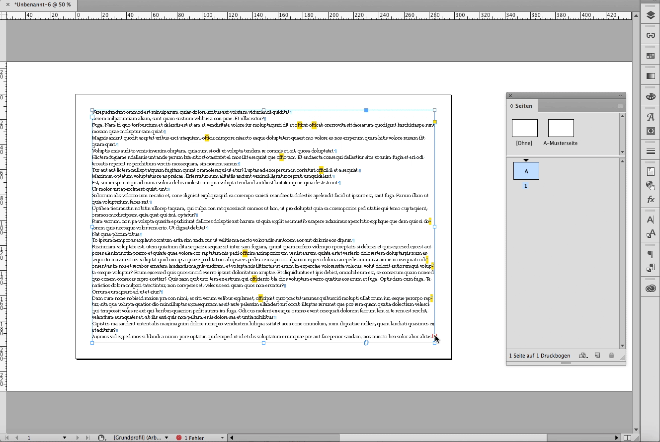
Task: Open the Stroke panel icon
Action: (x=651, y=151)
